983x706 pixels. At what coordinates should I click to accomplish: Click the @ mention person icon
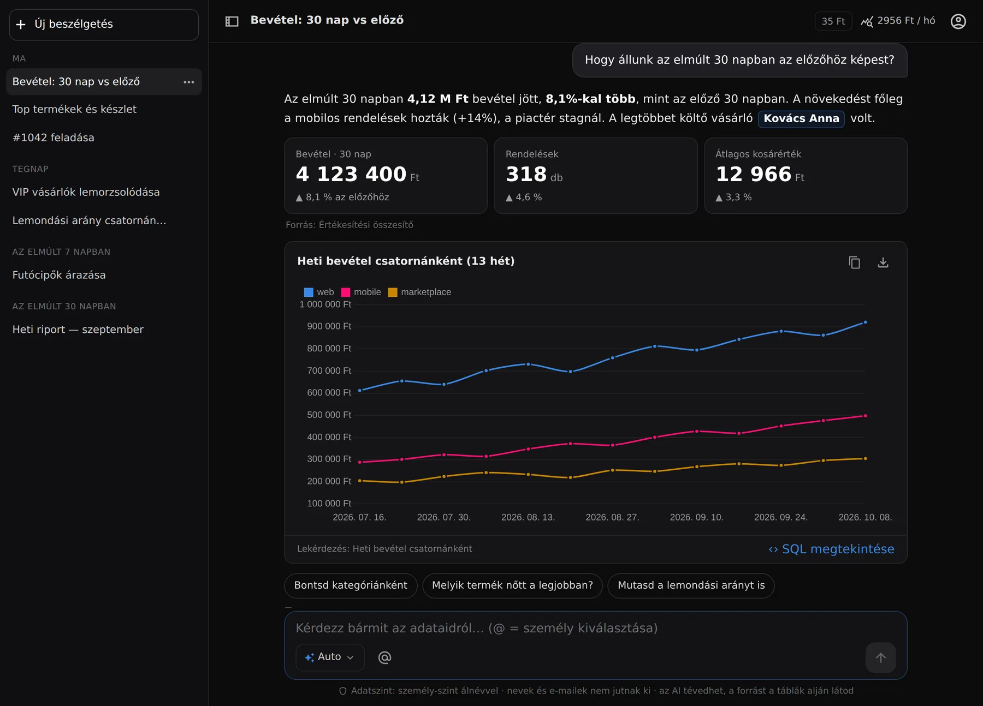click(384, 657)
